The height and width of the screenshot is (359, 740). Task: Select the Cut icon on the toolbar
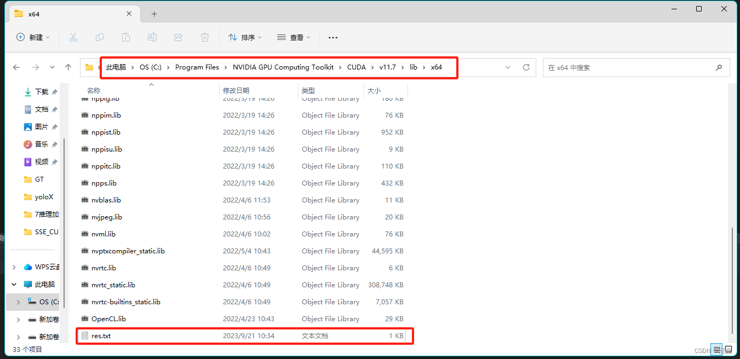pyautogui.click(x=73, y=37)
